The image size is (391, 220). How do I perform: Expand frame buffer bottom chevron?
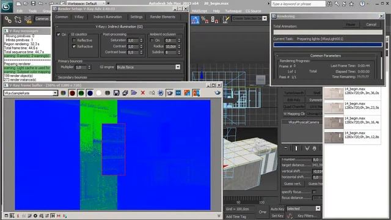219,216
